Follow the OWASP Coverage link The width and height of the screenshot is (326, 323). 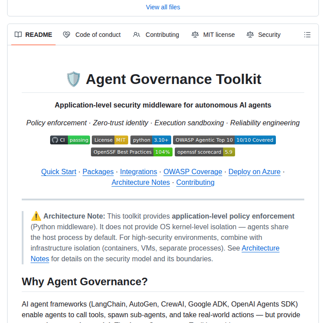[x=193, y=172]
